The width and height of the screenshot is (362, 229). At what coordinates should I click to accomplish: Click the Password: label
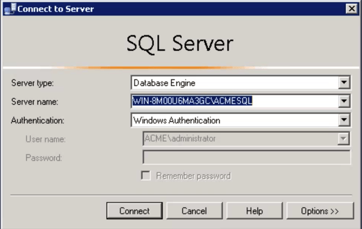click(x=43, y=158)
